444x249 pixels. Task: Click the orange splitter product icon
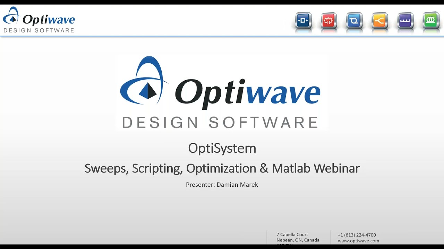(x=380, y=20)
